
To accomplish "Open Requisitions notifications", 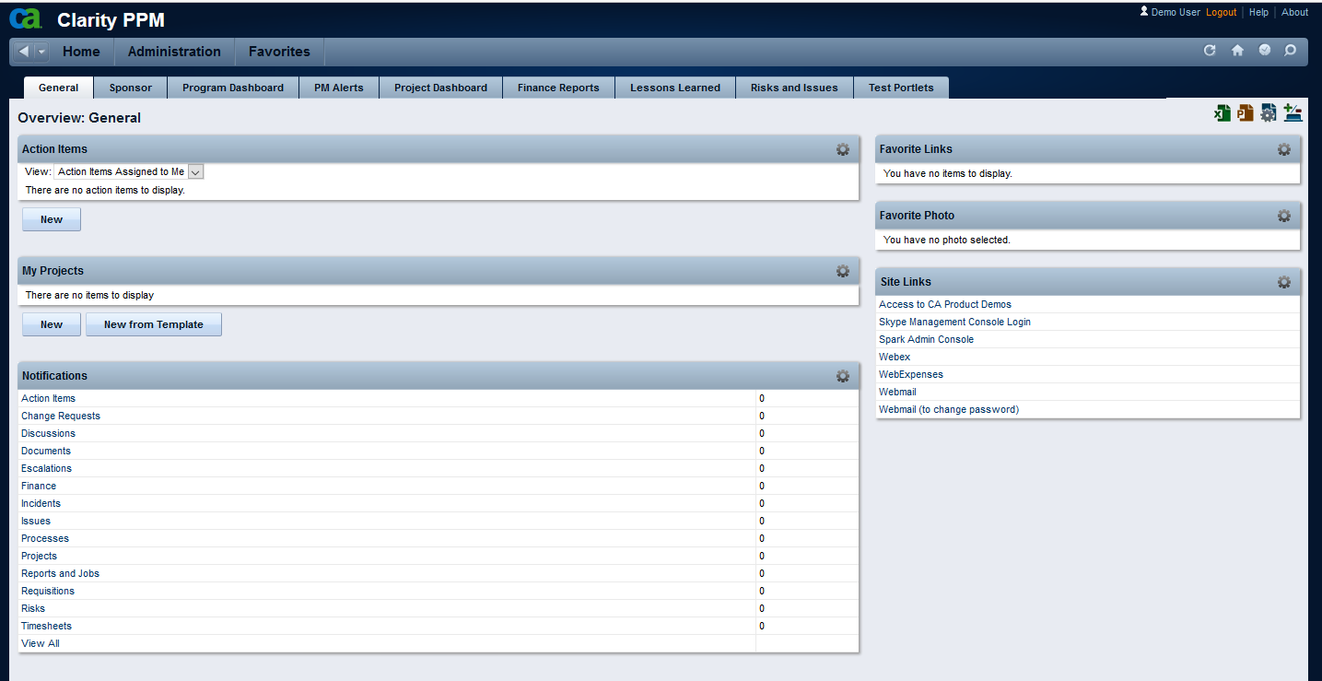I will pos(48,591).
